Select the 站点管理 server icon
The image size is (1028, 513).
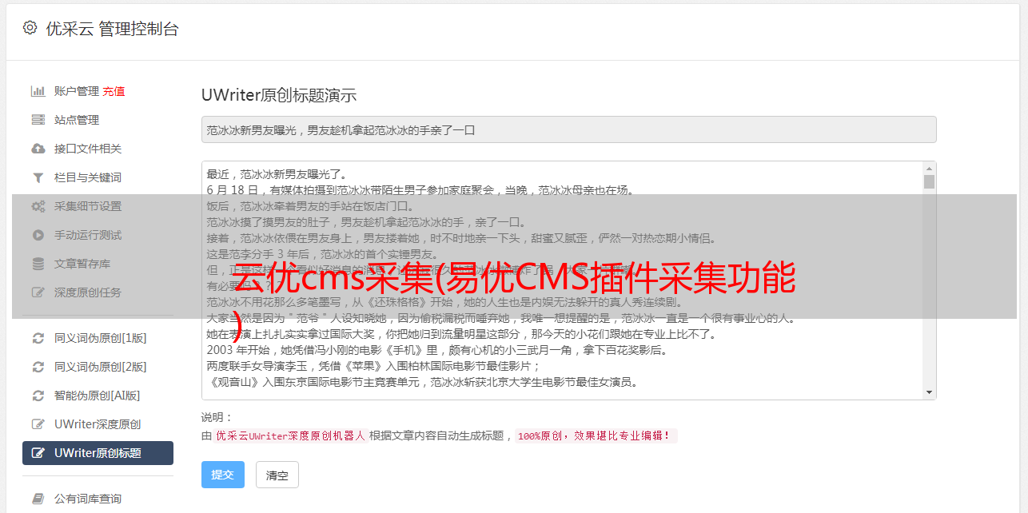(x=38, y=120)
